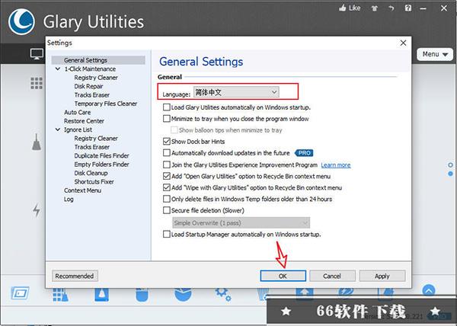Select the monitor Overview icon in main window
This screenshot has height=326, width=457.
click(37, 54)
